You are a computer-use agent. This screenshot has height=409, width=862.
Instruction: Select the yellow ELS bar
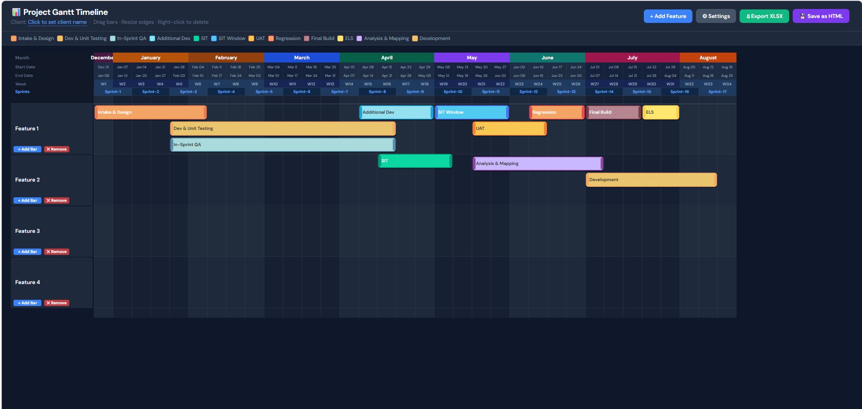[x=660, y=112]
